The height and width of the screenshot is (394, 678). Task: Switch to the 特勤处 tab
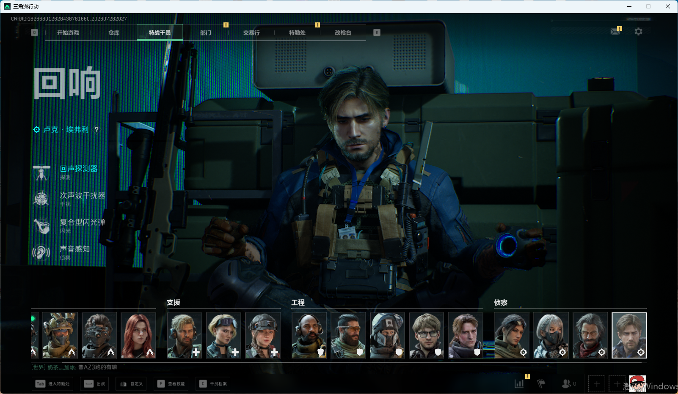[x=297, y=33]
